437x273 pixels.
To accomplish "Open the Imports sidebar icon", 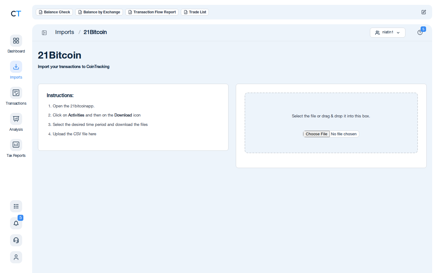I will tap(16, 67).
